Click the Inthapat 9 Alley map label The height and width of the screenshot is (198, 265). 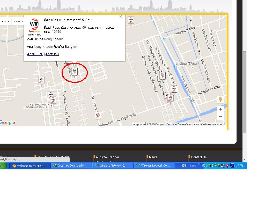click(185, 31)
